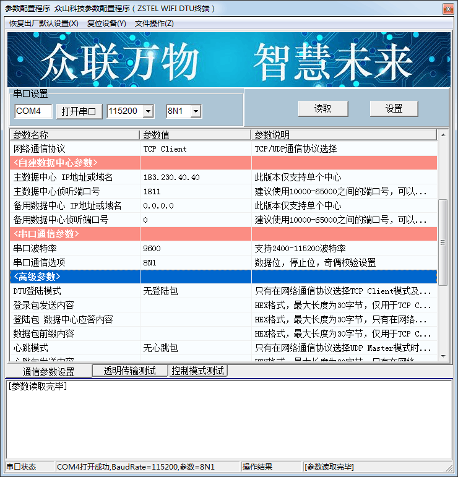The image size is (458, 477).
Task: Close the 参数配置程序 window
Action: (x=448, y=9)
